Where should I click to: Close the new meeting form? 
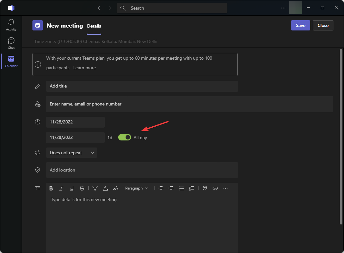pos(323,25)
